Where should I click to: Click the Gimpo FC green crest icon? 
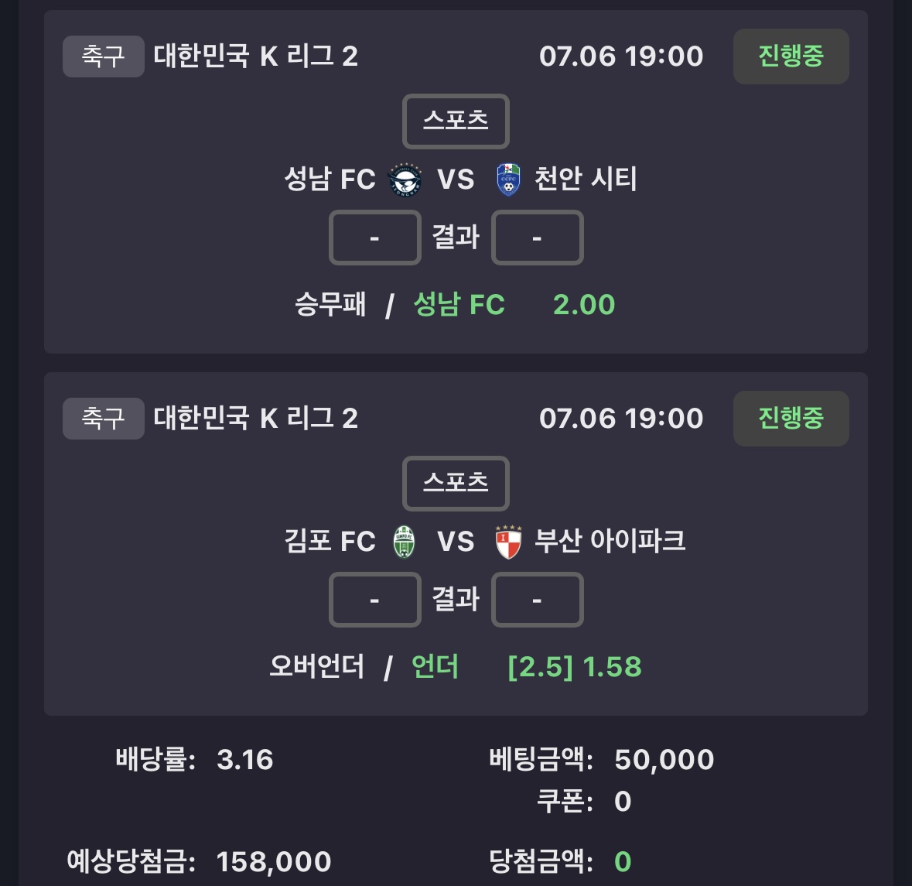(405, 542)
